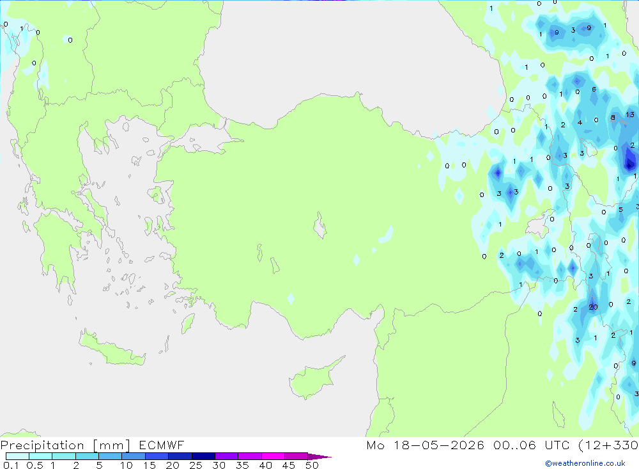Click the above-50 arrow tip of legend
Screen dimensions: 639x469
coord(319,457)
